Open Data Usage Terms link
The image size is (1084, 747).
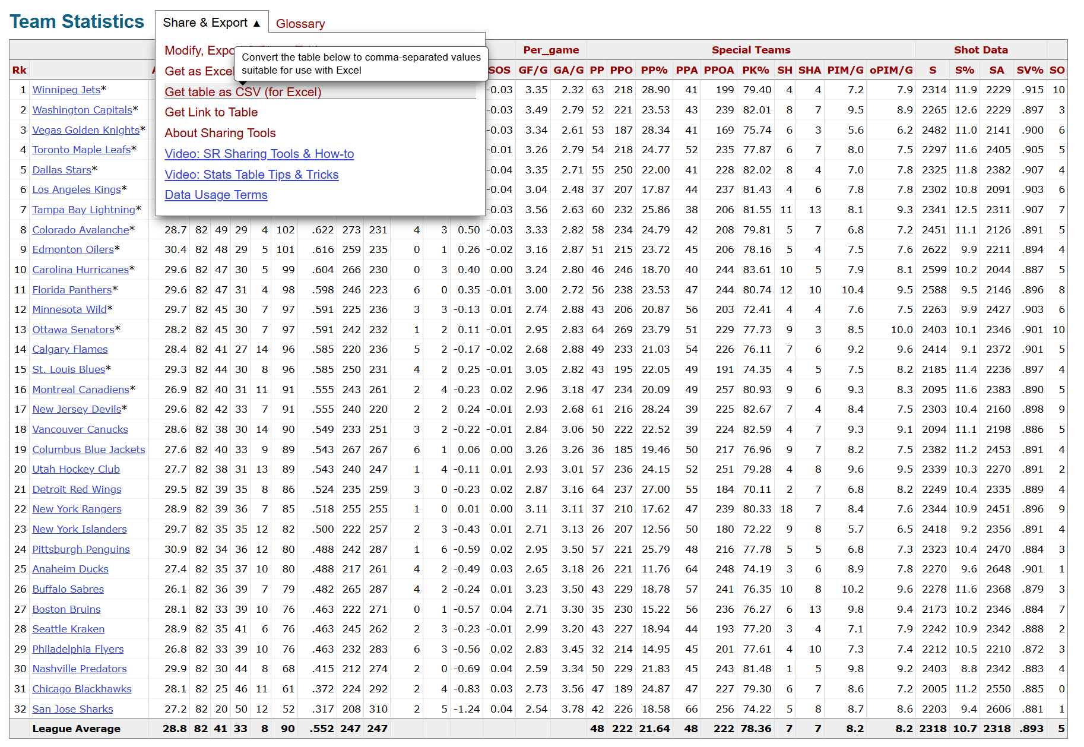[215, 195]
